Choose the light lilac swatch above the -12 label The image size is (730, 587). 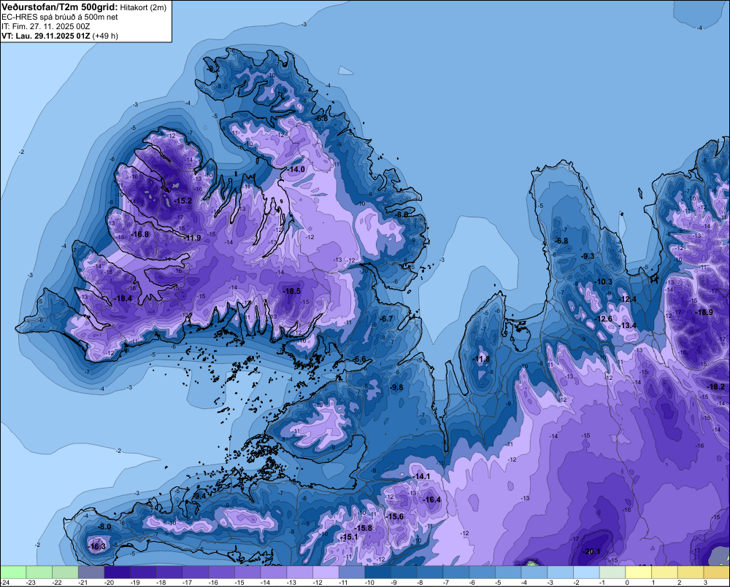click(x=326, y=572)
